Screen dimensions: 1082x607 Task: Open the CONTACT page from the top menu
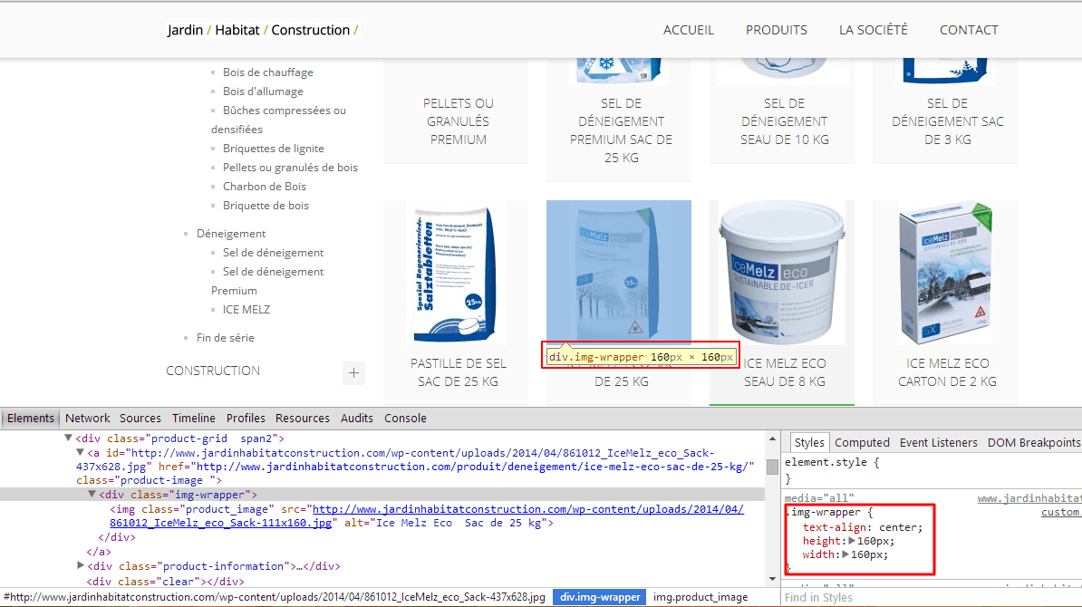[969, 30]
